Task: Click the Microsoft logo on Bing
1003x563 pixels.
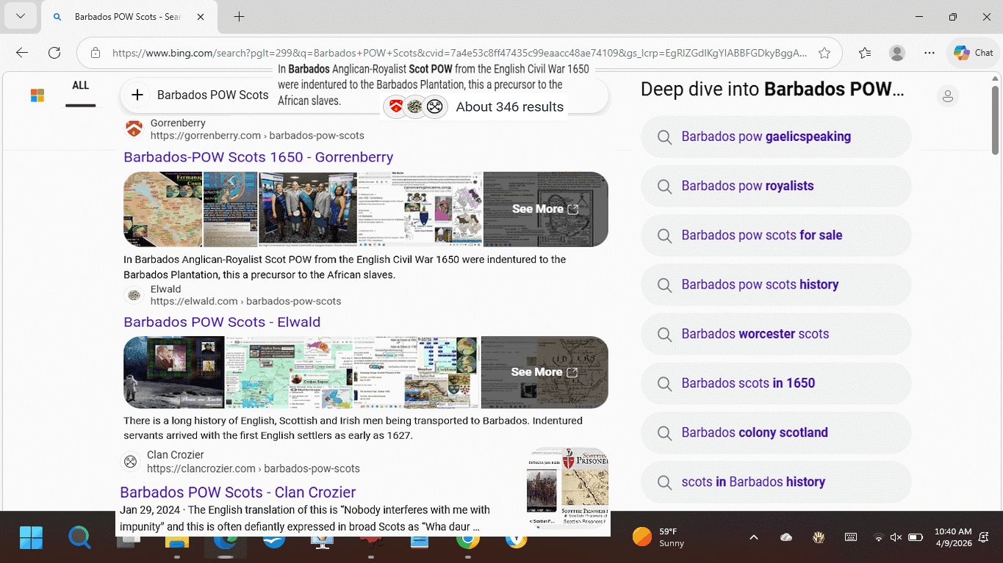Action: click(37, 95)
